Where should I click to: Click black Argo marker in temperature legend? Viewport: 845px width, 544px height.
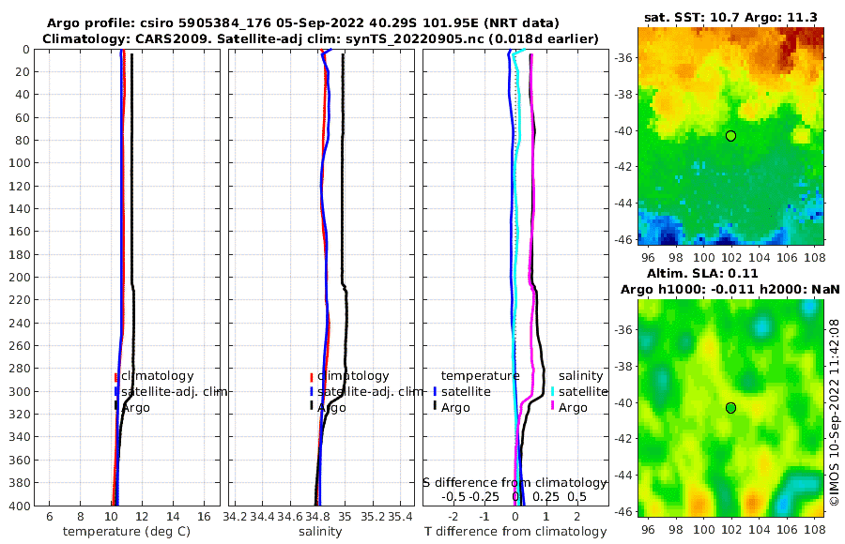click(115, 405)
